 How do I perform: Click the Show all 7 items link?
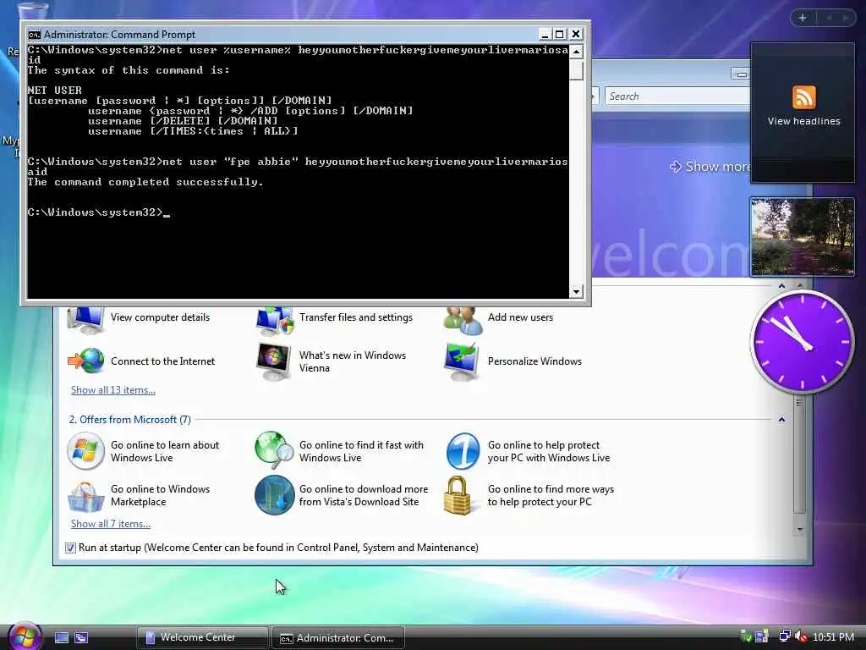111,524
